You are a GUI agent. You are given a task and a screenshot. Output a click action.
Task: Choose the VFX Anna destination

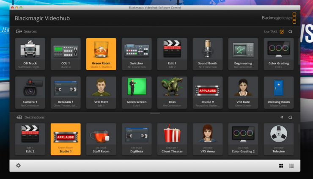tap(208, 139)
